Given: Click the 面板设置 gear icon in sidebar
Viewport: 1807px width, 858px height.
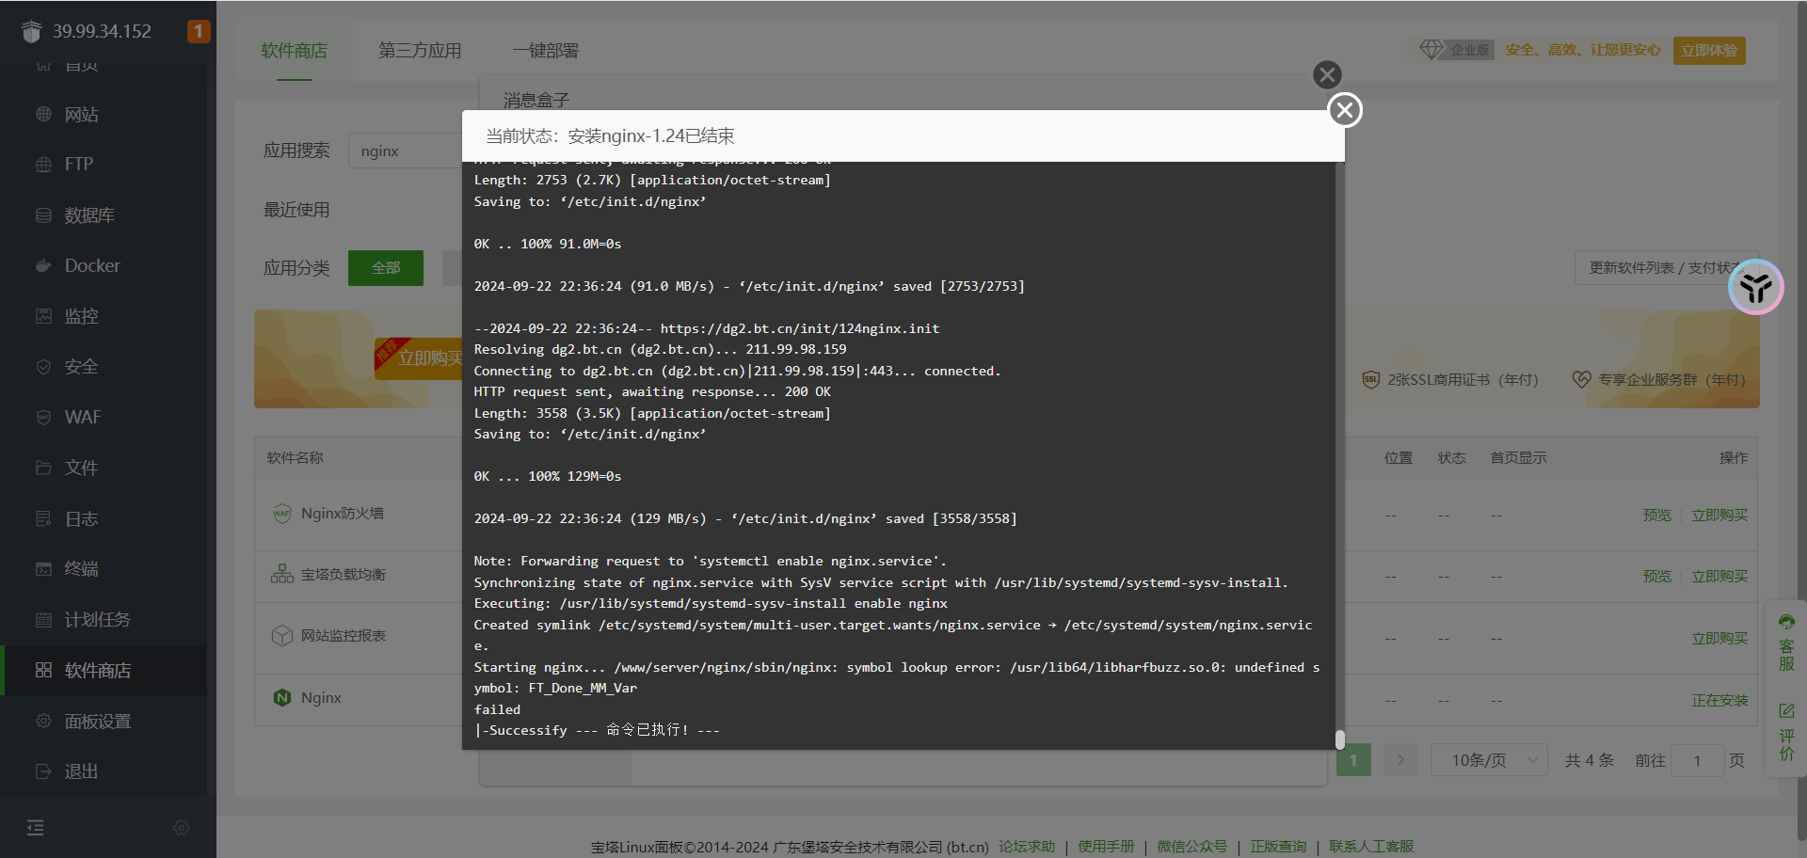Looking at the screenshot, I should point(43,721).
